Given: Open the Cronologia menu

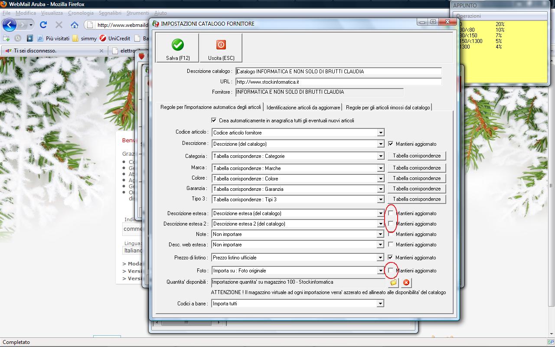Looking at the screenshot, I should click(x=81, y=13).
